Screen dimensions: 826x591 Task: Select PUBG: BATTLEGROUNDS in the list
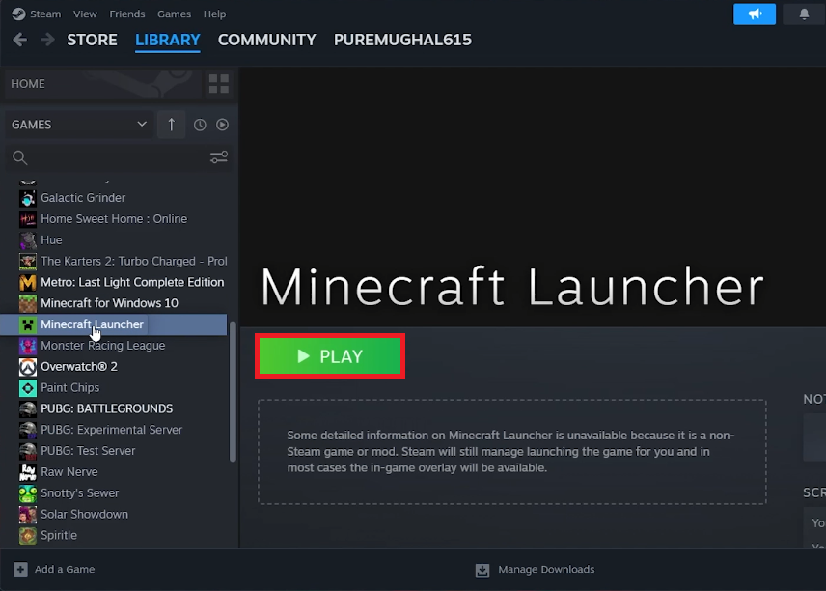click(106, 408)
